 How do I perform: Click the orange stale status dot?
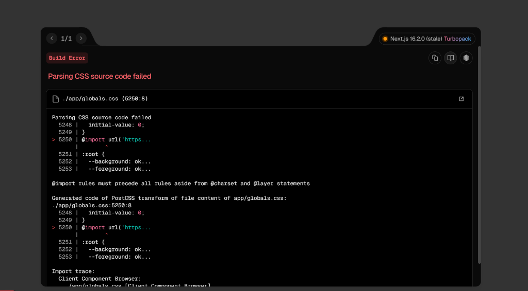(x=385, y=39)
